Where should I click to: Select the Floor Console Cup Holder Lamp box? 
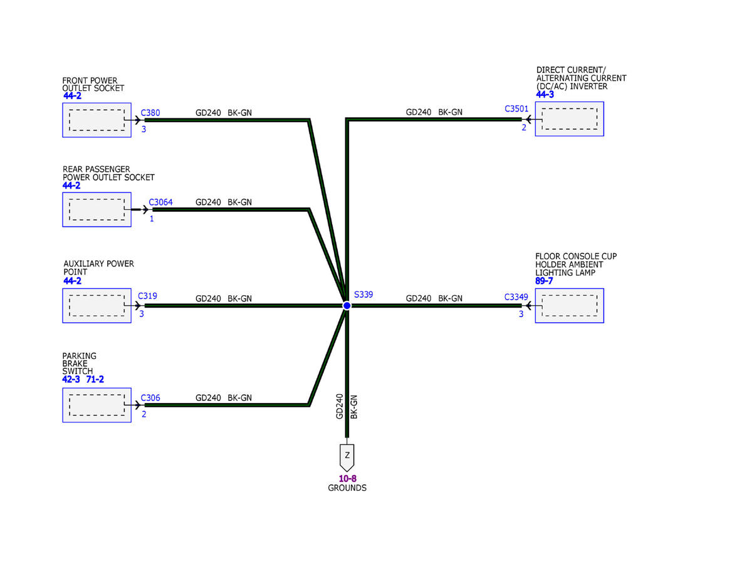tap(569, 305)
